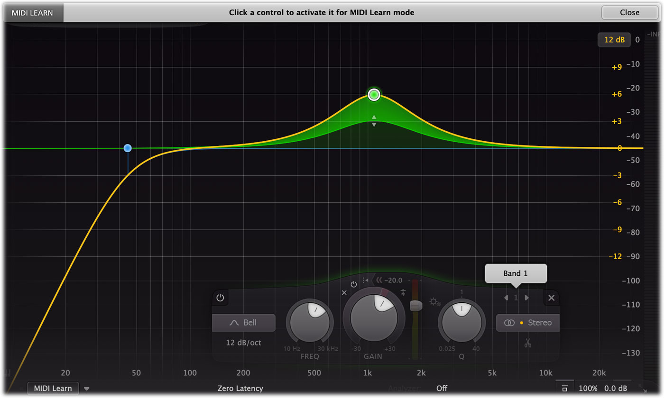Close MIDI Learn mode with Close button
Screen dimensions: 664x398
coord(629,13)
